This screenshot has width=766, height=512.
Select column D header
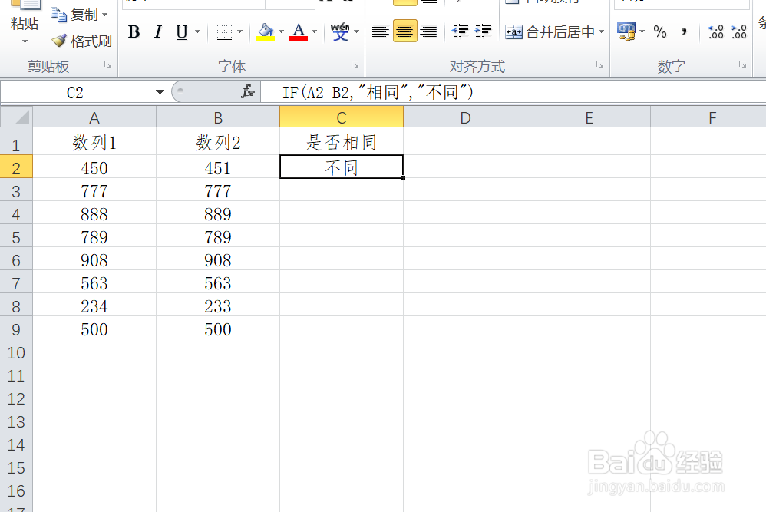coord(465,117)
